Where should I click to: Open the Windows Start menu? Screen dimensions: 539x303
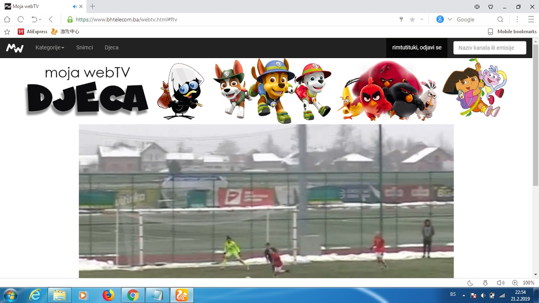click(10, 295)
